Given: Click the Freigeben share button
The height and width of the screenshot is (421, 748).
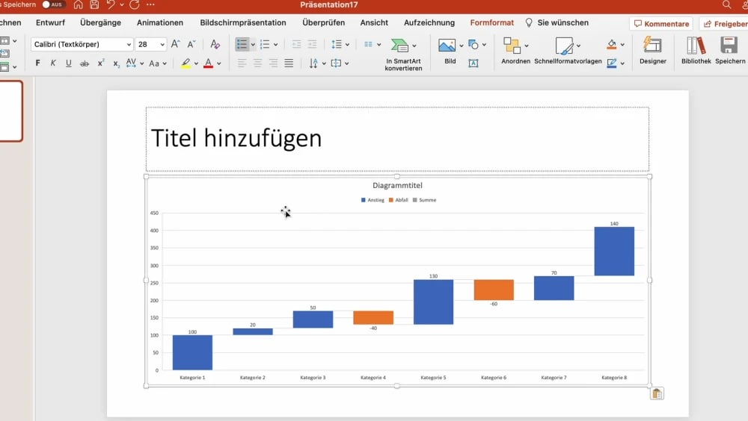Looking at the screenshot, I should (x=724, y=24).
